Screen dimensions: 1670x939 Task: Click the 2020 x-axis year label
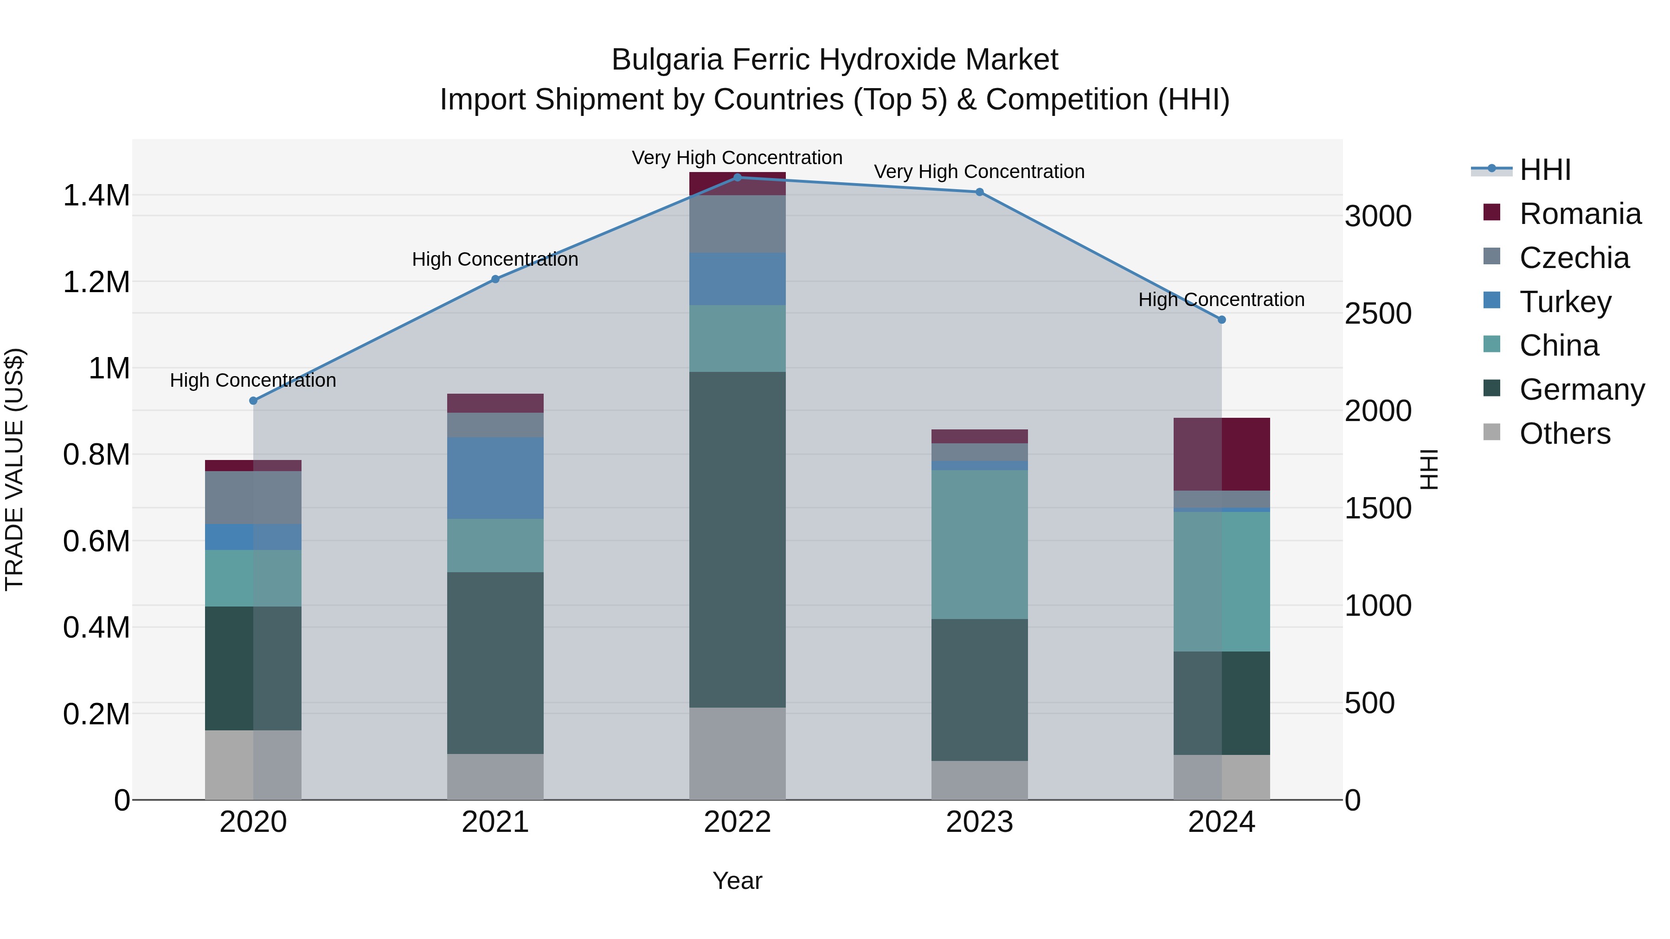[x=253, y=822]
